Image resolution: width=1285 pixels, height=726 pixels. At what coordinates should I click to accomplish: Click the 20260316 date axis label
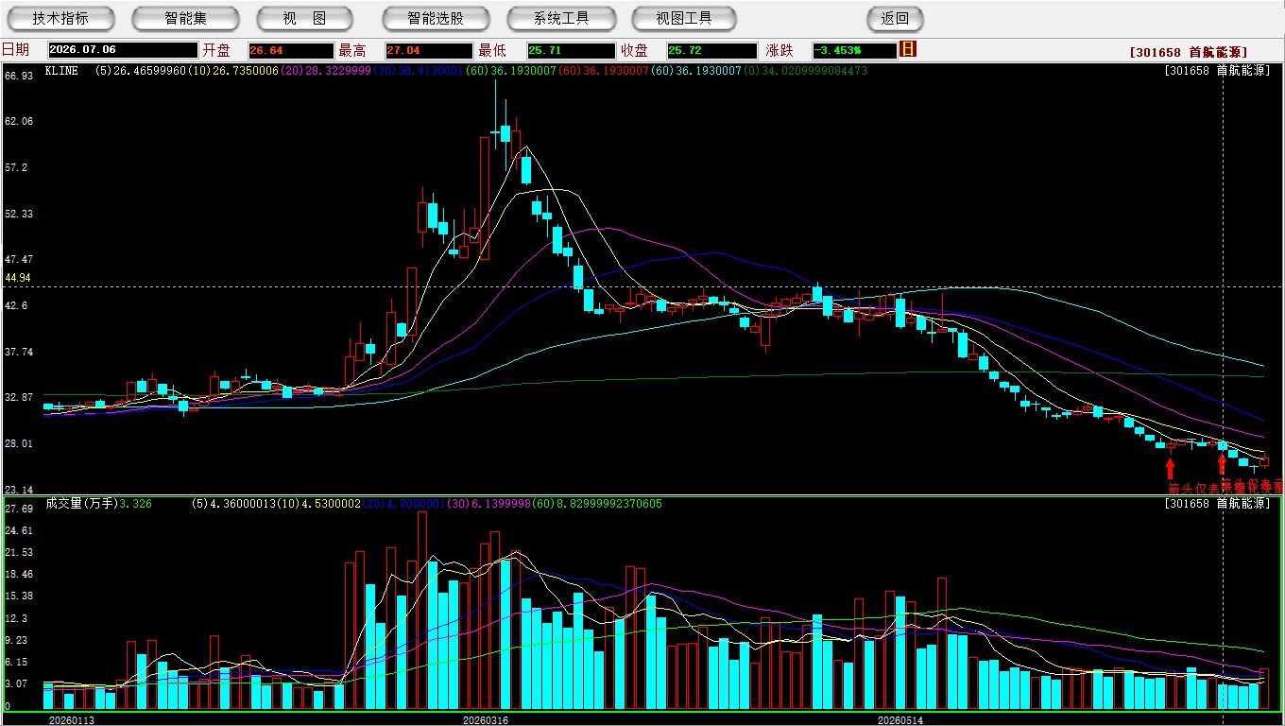pyautogui.click(x=486, y=720)
